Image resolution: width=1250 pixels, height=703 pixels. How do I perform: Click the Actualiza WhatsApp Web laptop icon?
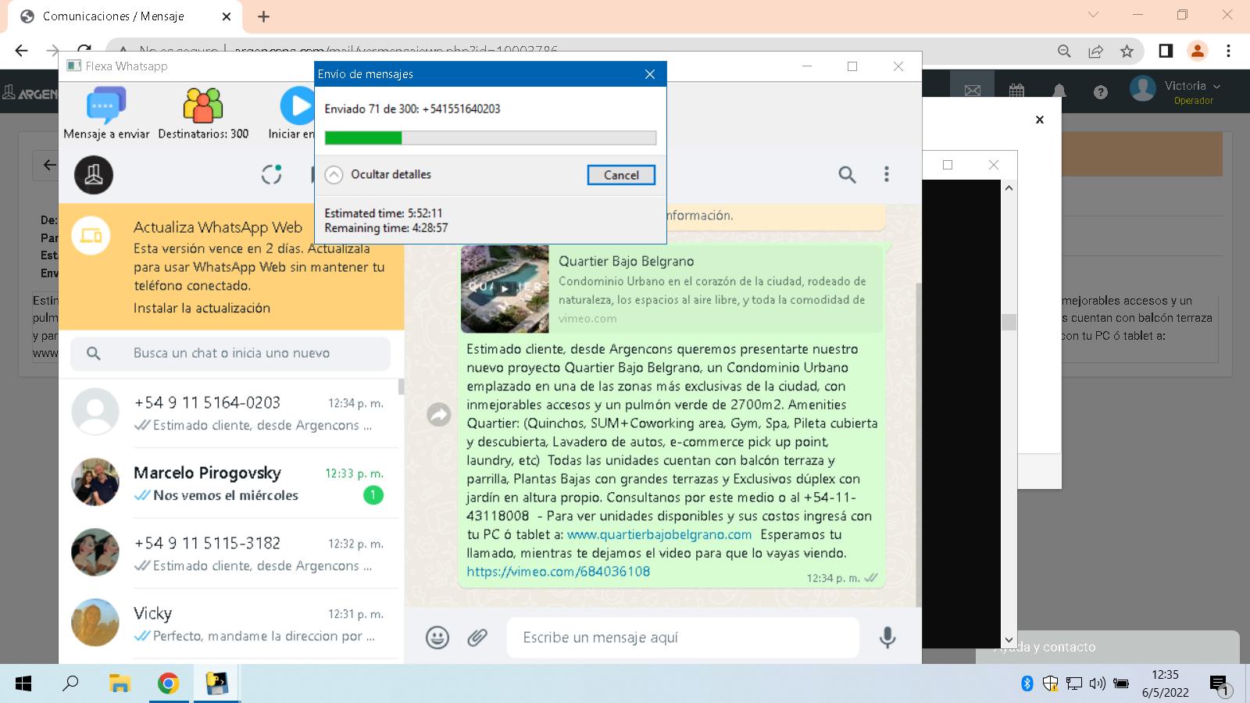(x=91, y=236)
